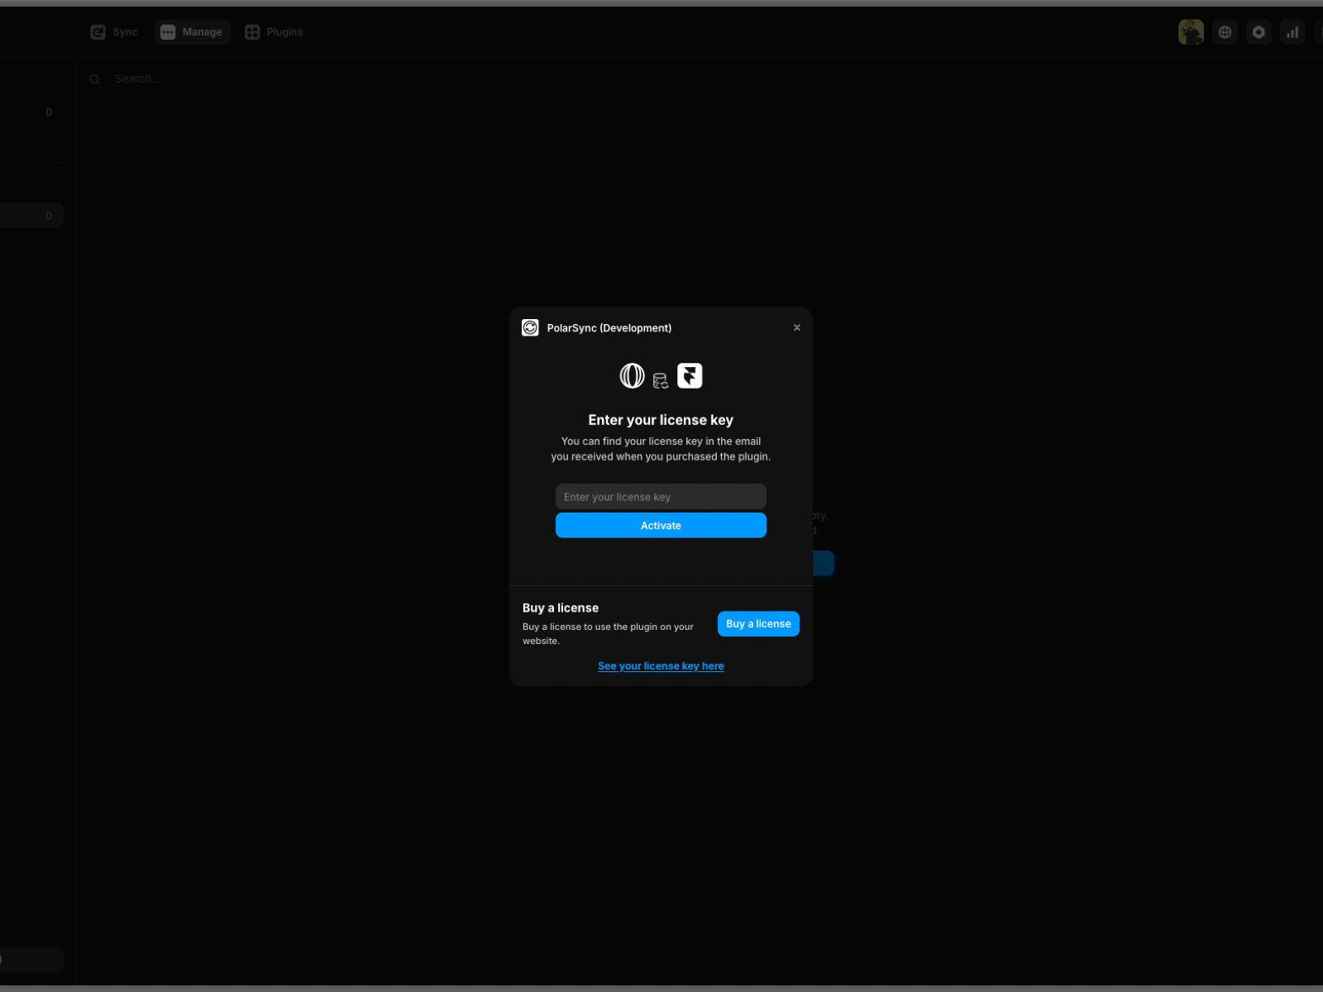Open the See your license key here link

tap(661, 666)
